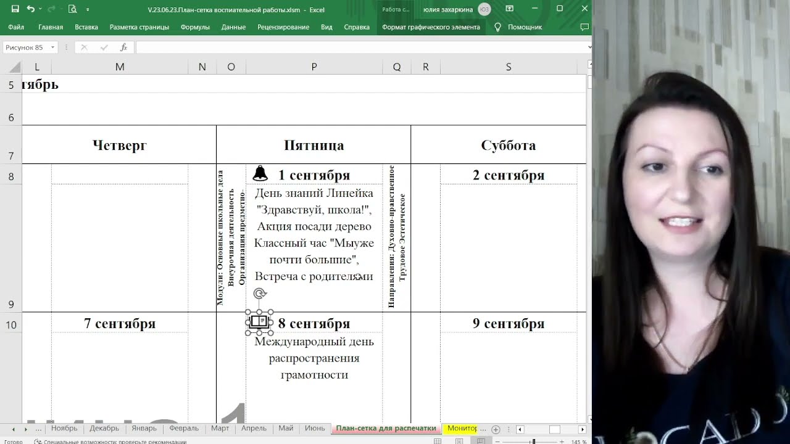Select Формат графического элемента tab

tap(431, 27)
